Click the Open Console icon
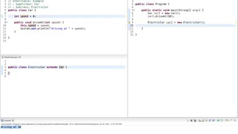Screen dimensions: 238x134 [226, 121]
